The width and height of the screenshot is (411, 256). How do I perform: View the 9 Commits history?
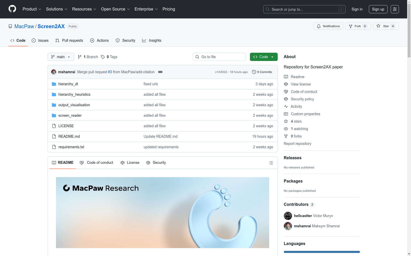point(262,72)
